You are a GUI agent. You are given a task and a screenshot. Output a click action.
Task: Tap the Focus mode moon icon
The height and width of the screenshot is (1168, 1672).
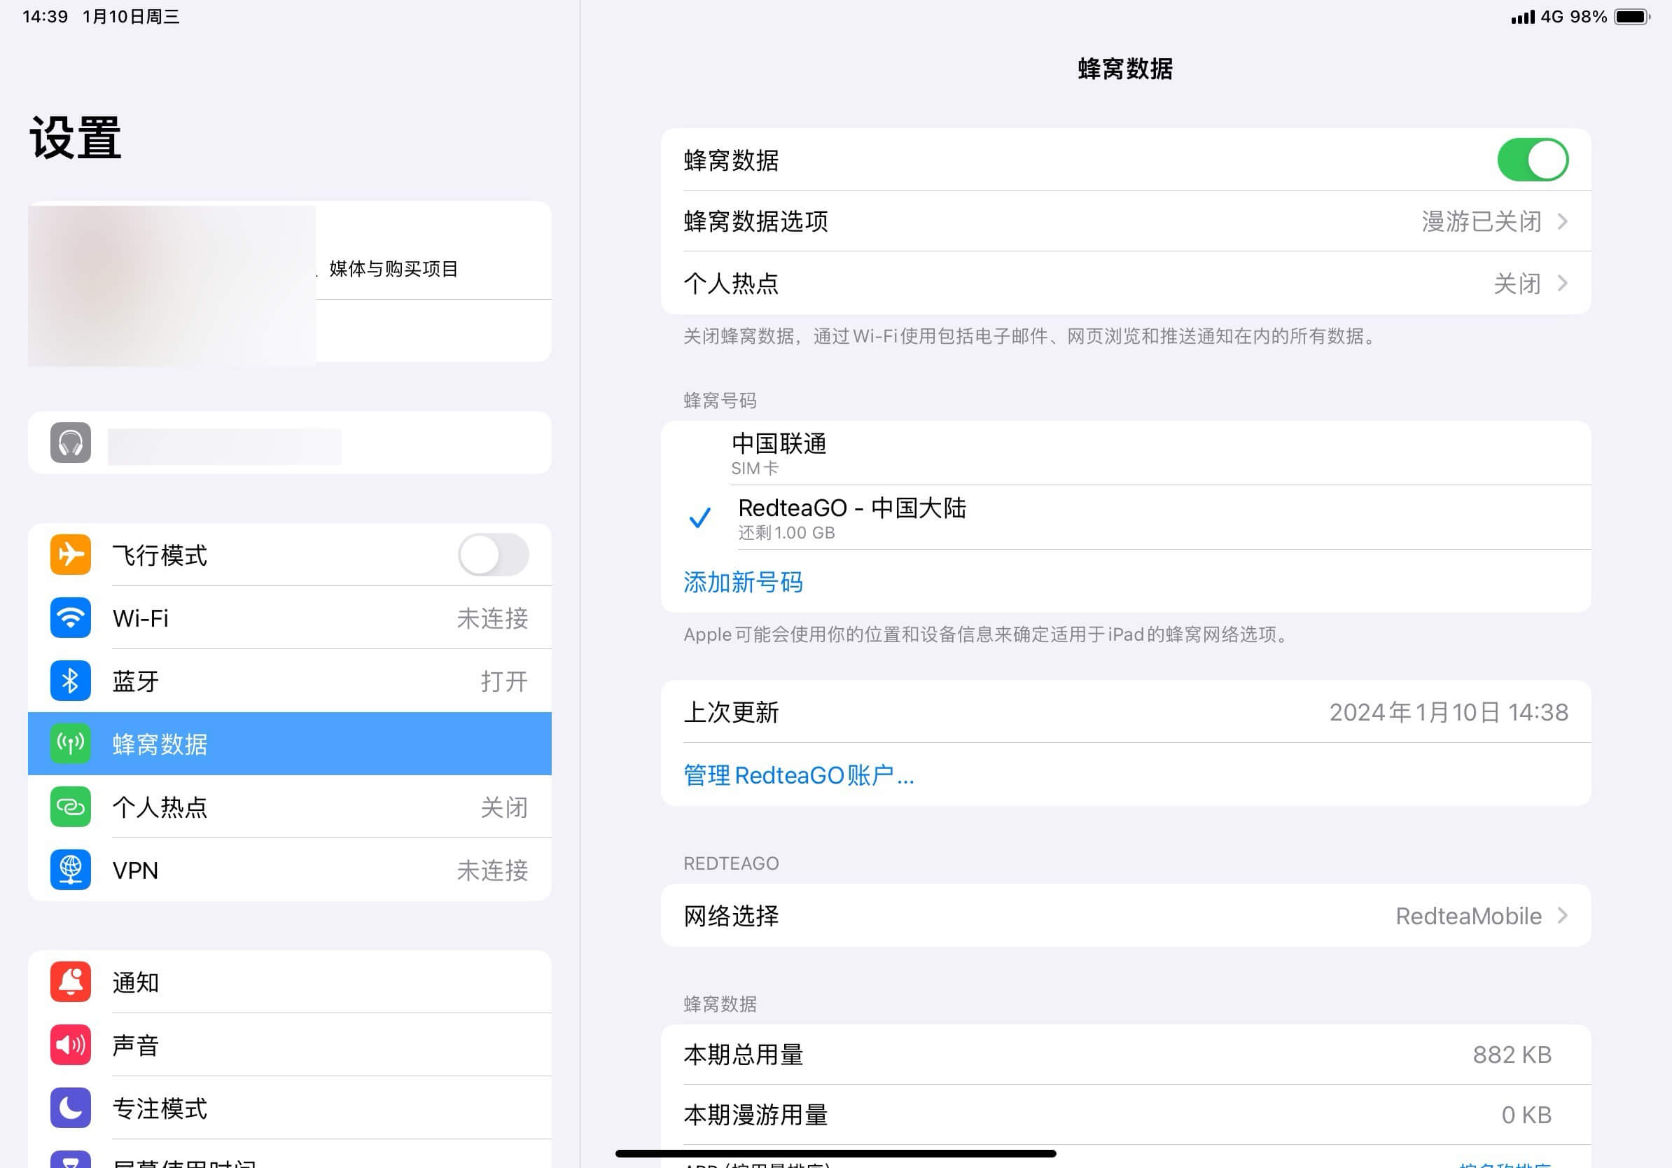71,1108
